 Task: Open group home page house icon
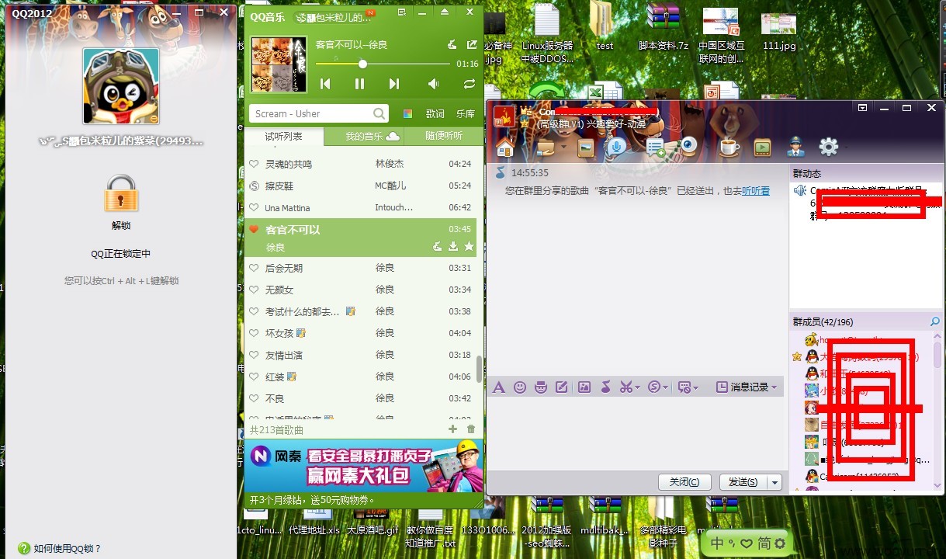pyautogui.click(x=504, y=147)
